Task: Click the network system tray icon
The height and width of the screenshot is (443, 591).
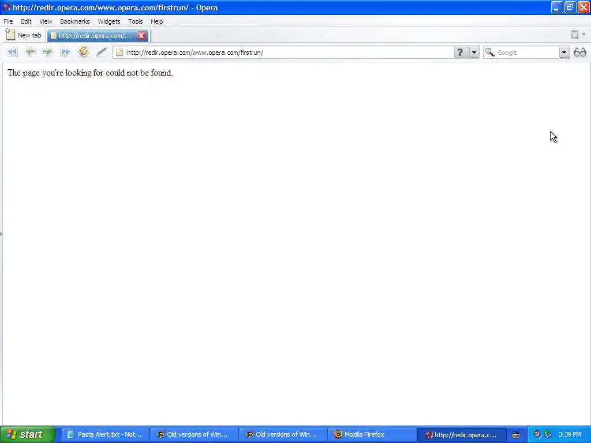Action: (548, 434)
